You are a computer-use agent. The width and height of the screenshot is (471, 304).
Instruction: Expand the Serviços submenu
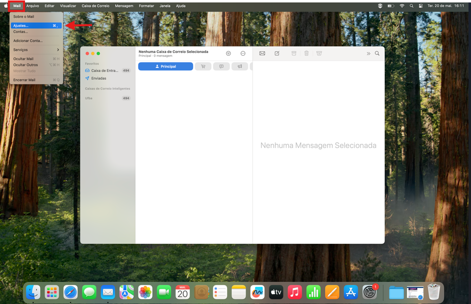click(36, 50)
